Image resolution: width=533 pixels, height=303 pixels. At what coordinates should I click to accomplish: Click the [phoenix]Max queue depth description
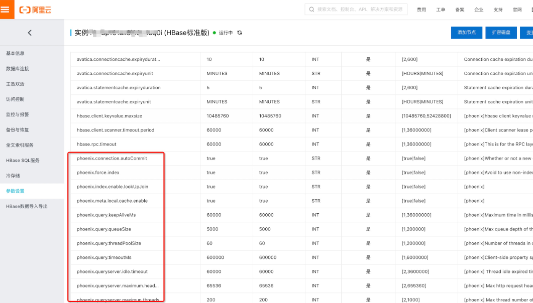point(498,229)
